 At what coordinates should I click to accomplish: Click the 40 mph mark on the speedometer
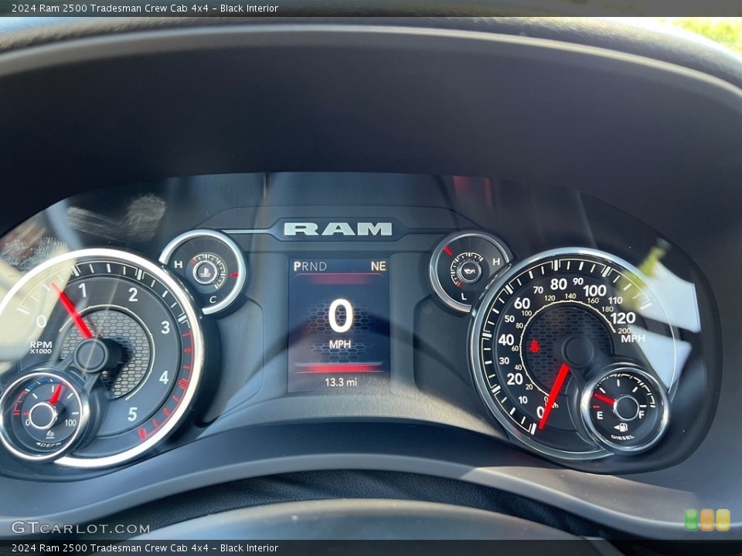pos(505,340)
